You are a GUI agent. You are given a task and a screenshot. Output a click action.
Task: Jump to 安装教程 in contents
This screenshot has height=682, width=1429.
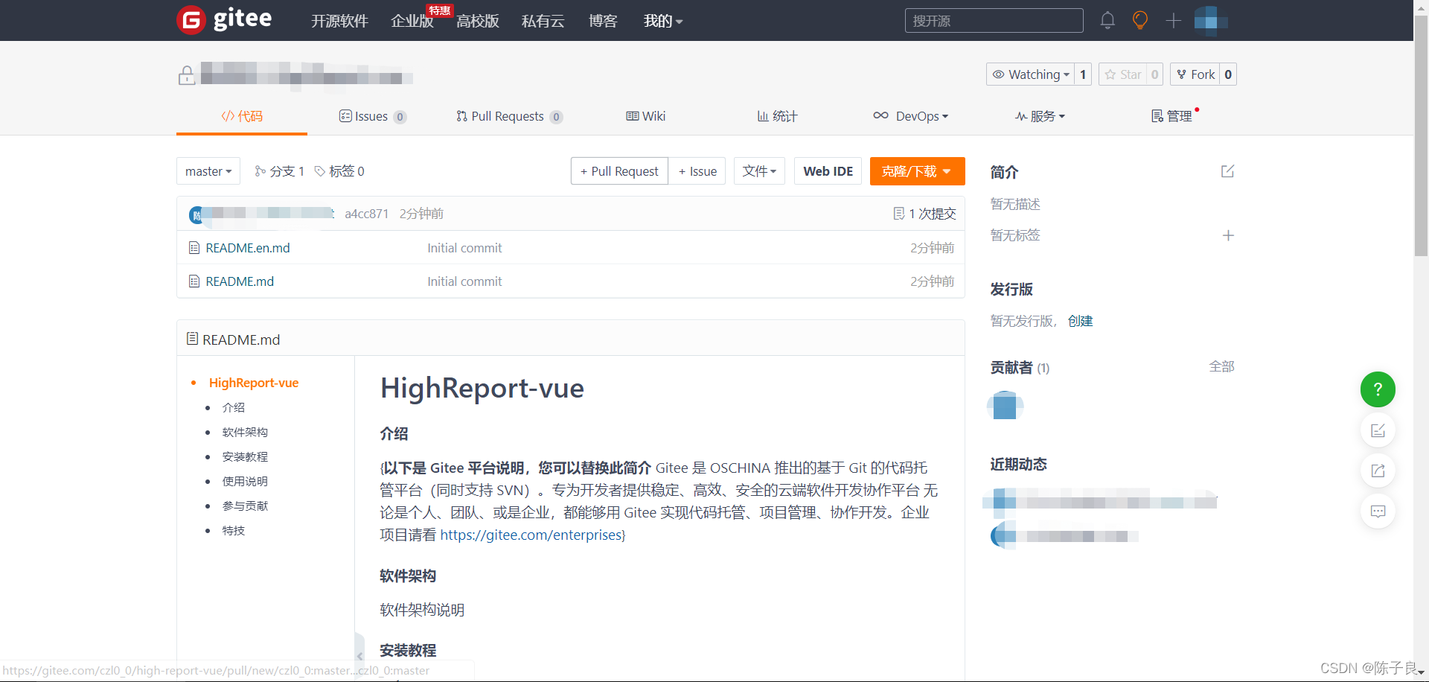(x=245, y=456)
